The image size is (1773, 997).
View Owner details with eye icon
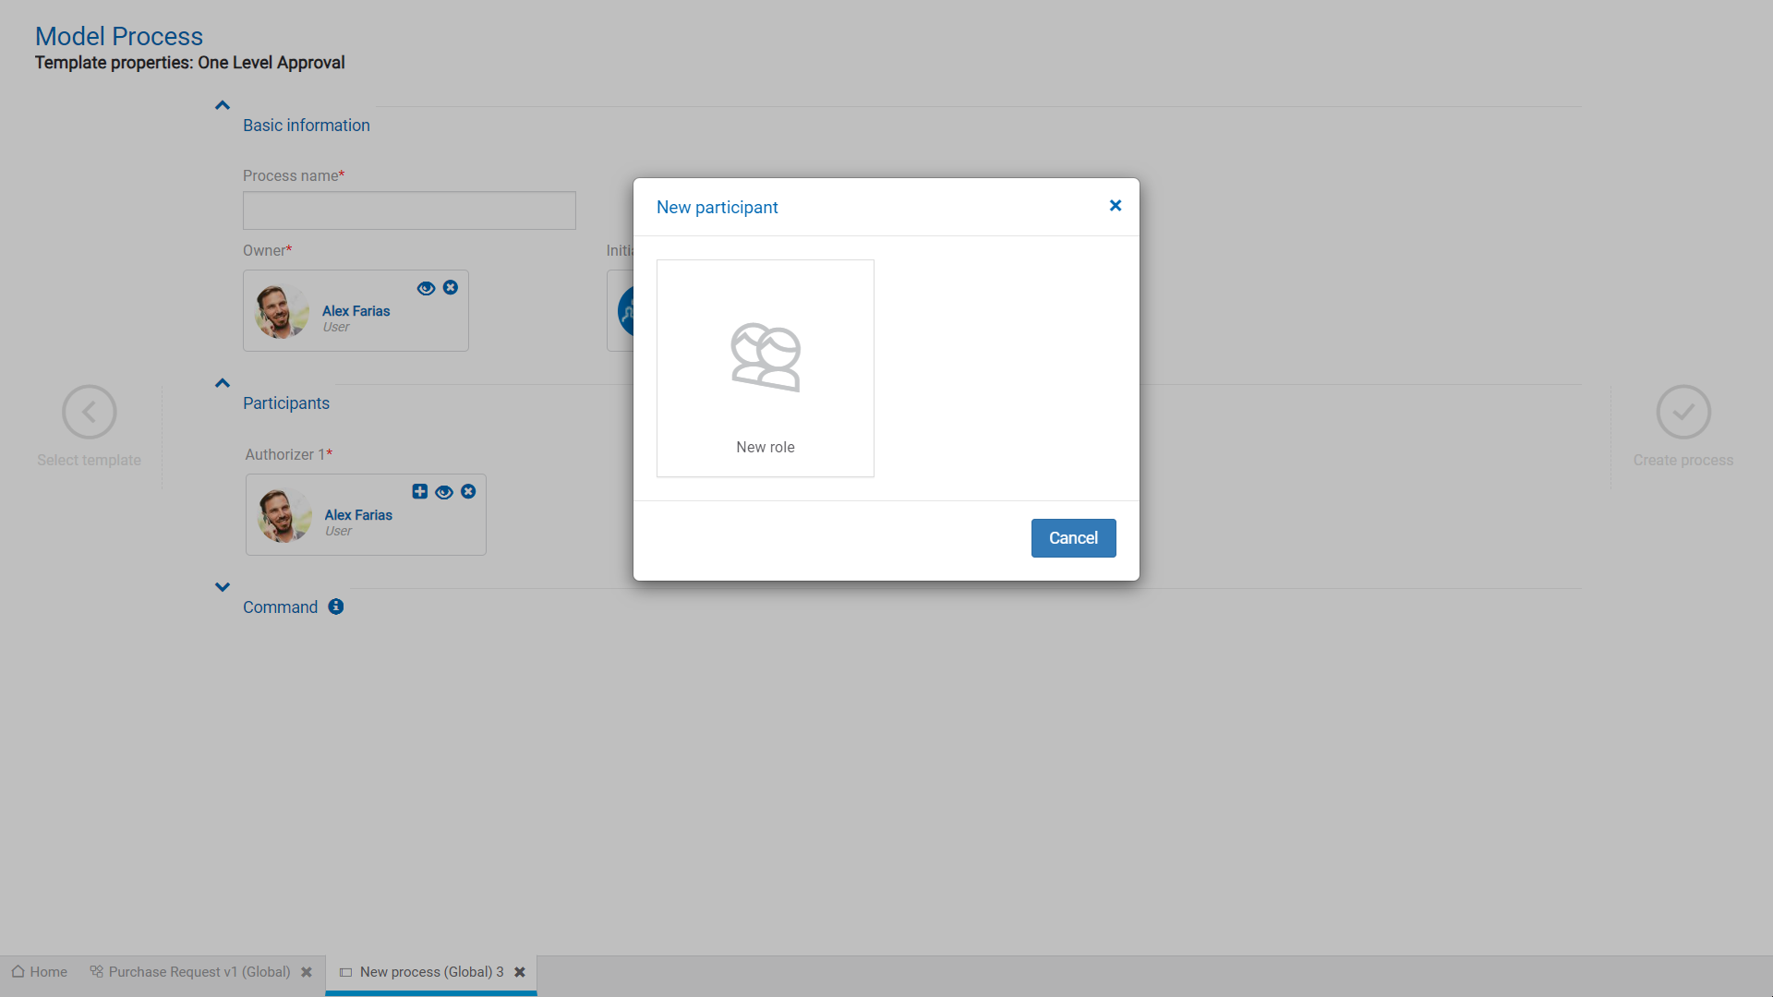[426, 288]
